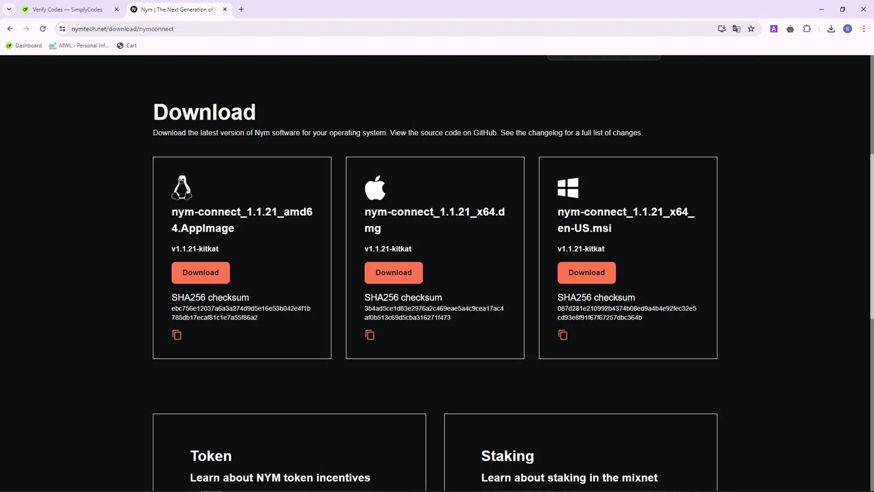874x492 pixels.
Task: Click the macOS 'v1.1.21-kitkat' version label
Action: pyautogui.click(x=388, y=249)
